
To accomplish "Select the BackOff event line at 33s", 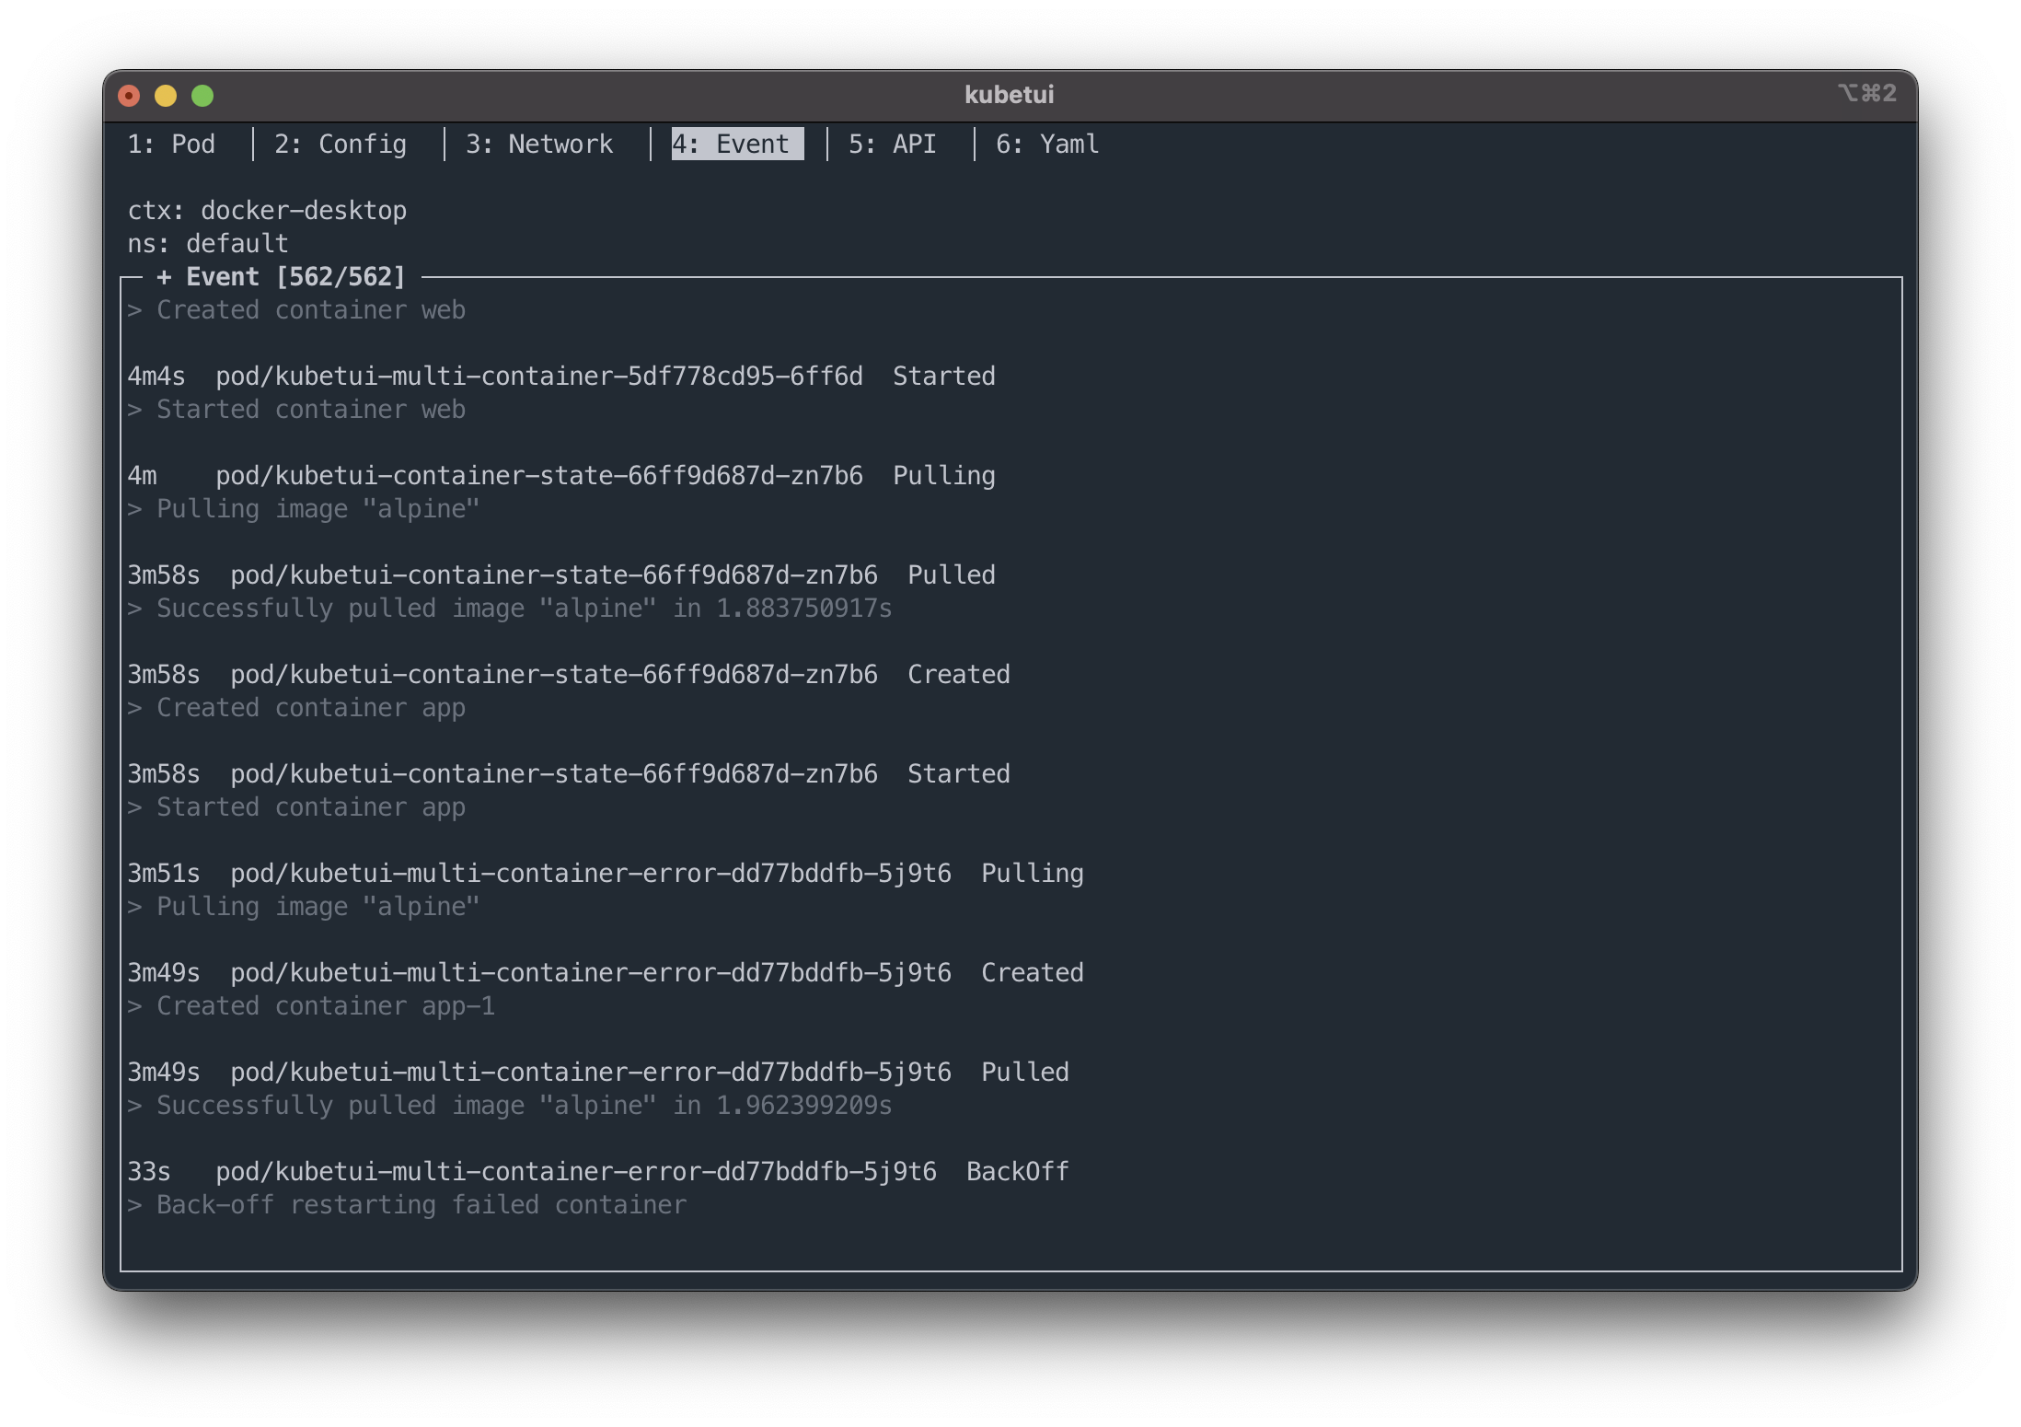I will point(597,1172).
